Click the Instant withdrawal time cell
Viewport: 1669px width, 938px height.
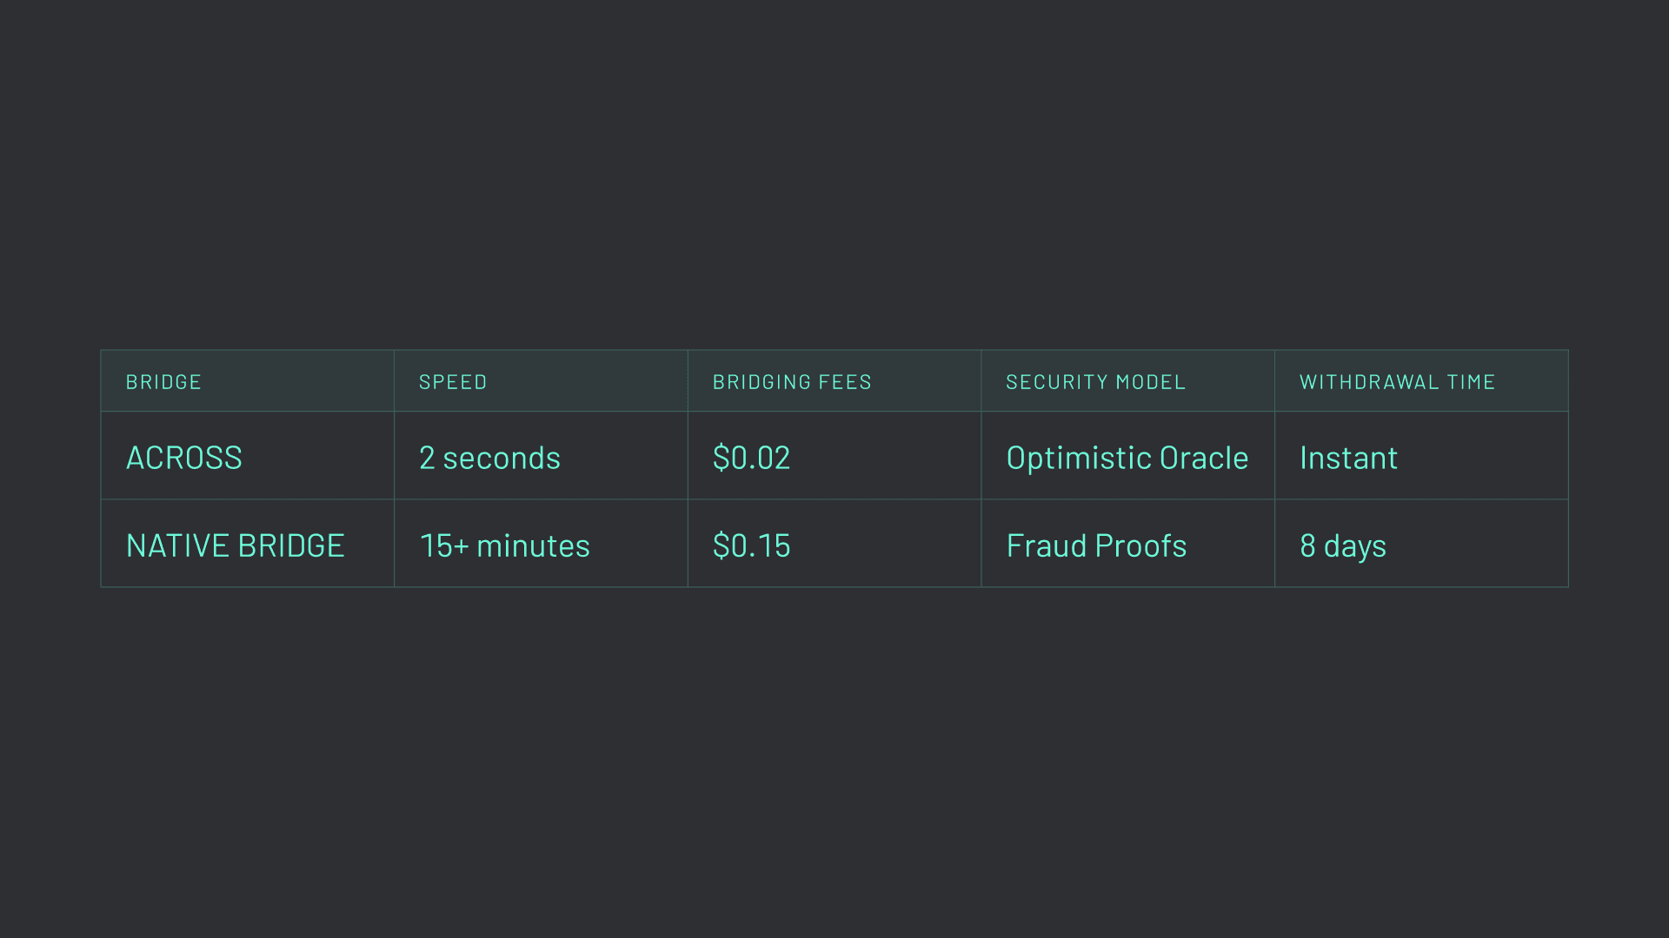pos(1348,458)
